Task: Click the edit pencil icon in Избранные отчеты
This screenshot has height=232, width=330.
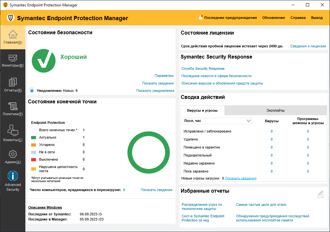Action: (320, 194)
